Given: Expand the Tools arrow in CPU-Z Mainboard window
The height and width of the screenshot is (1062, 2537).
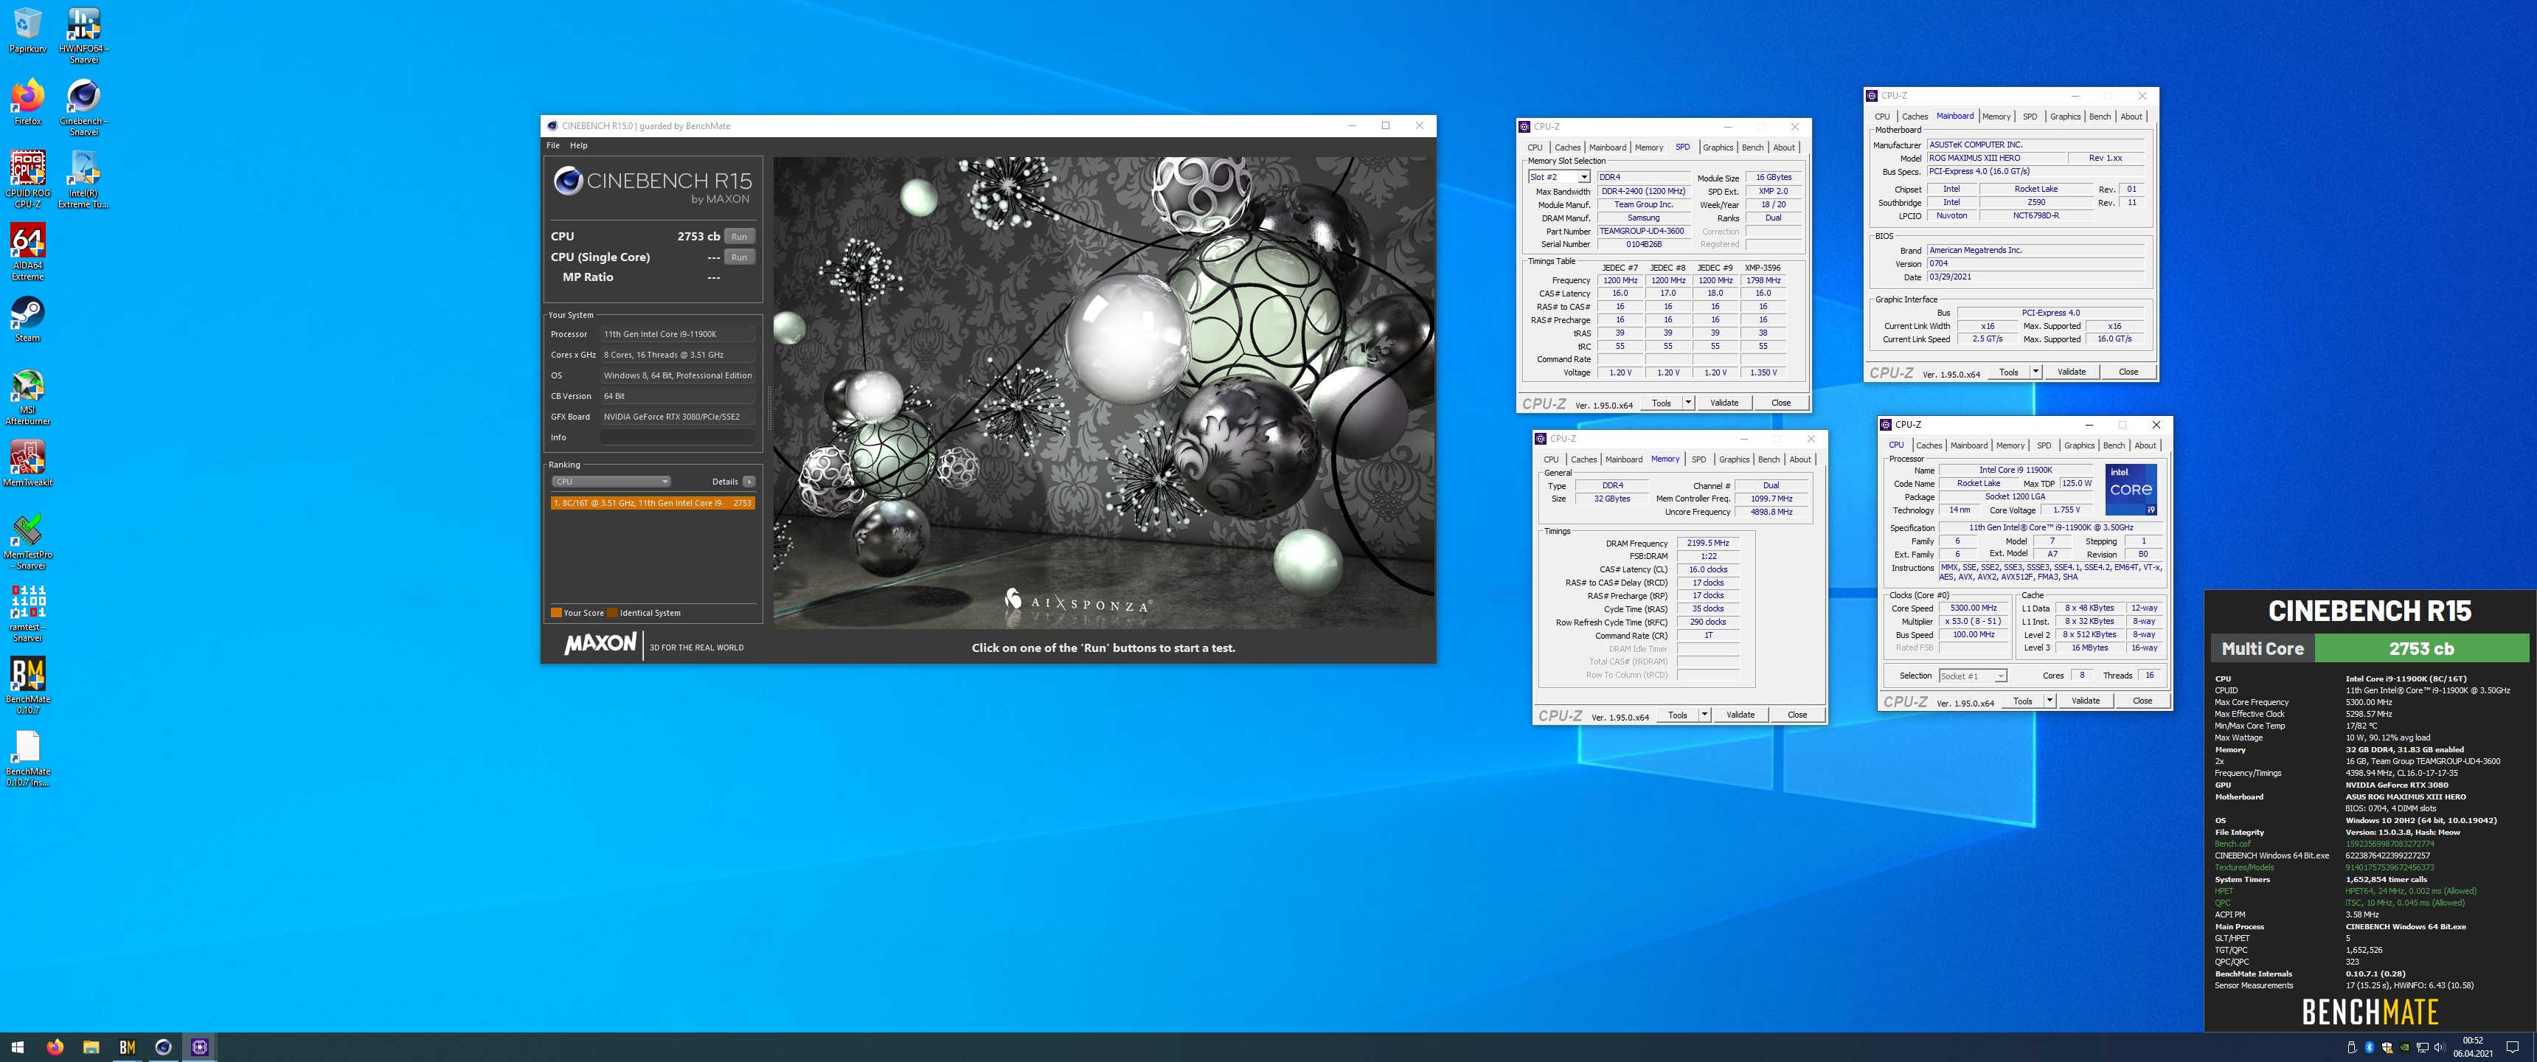Looking at the screenshot, I should (x=2035, y=372).
